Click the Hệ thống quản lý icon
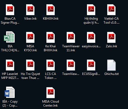This screenshot has width=128, height=109. tap(91, 10)
